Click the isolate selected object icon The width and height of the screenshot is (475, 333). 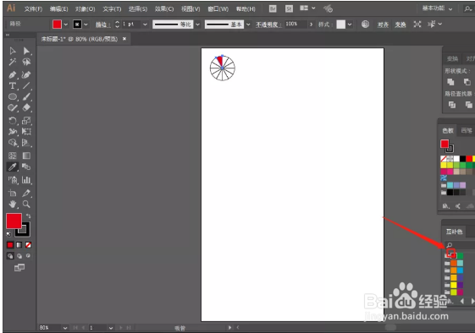pyautogui.click(x=417, y=25)
